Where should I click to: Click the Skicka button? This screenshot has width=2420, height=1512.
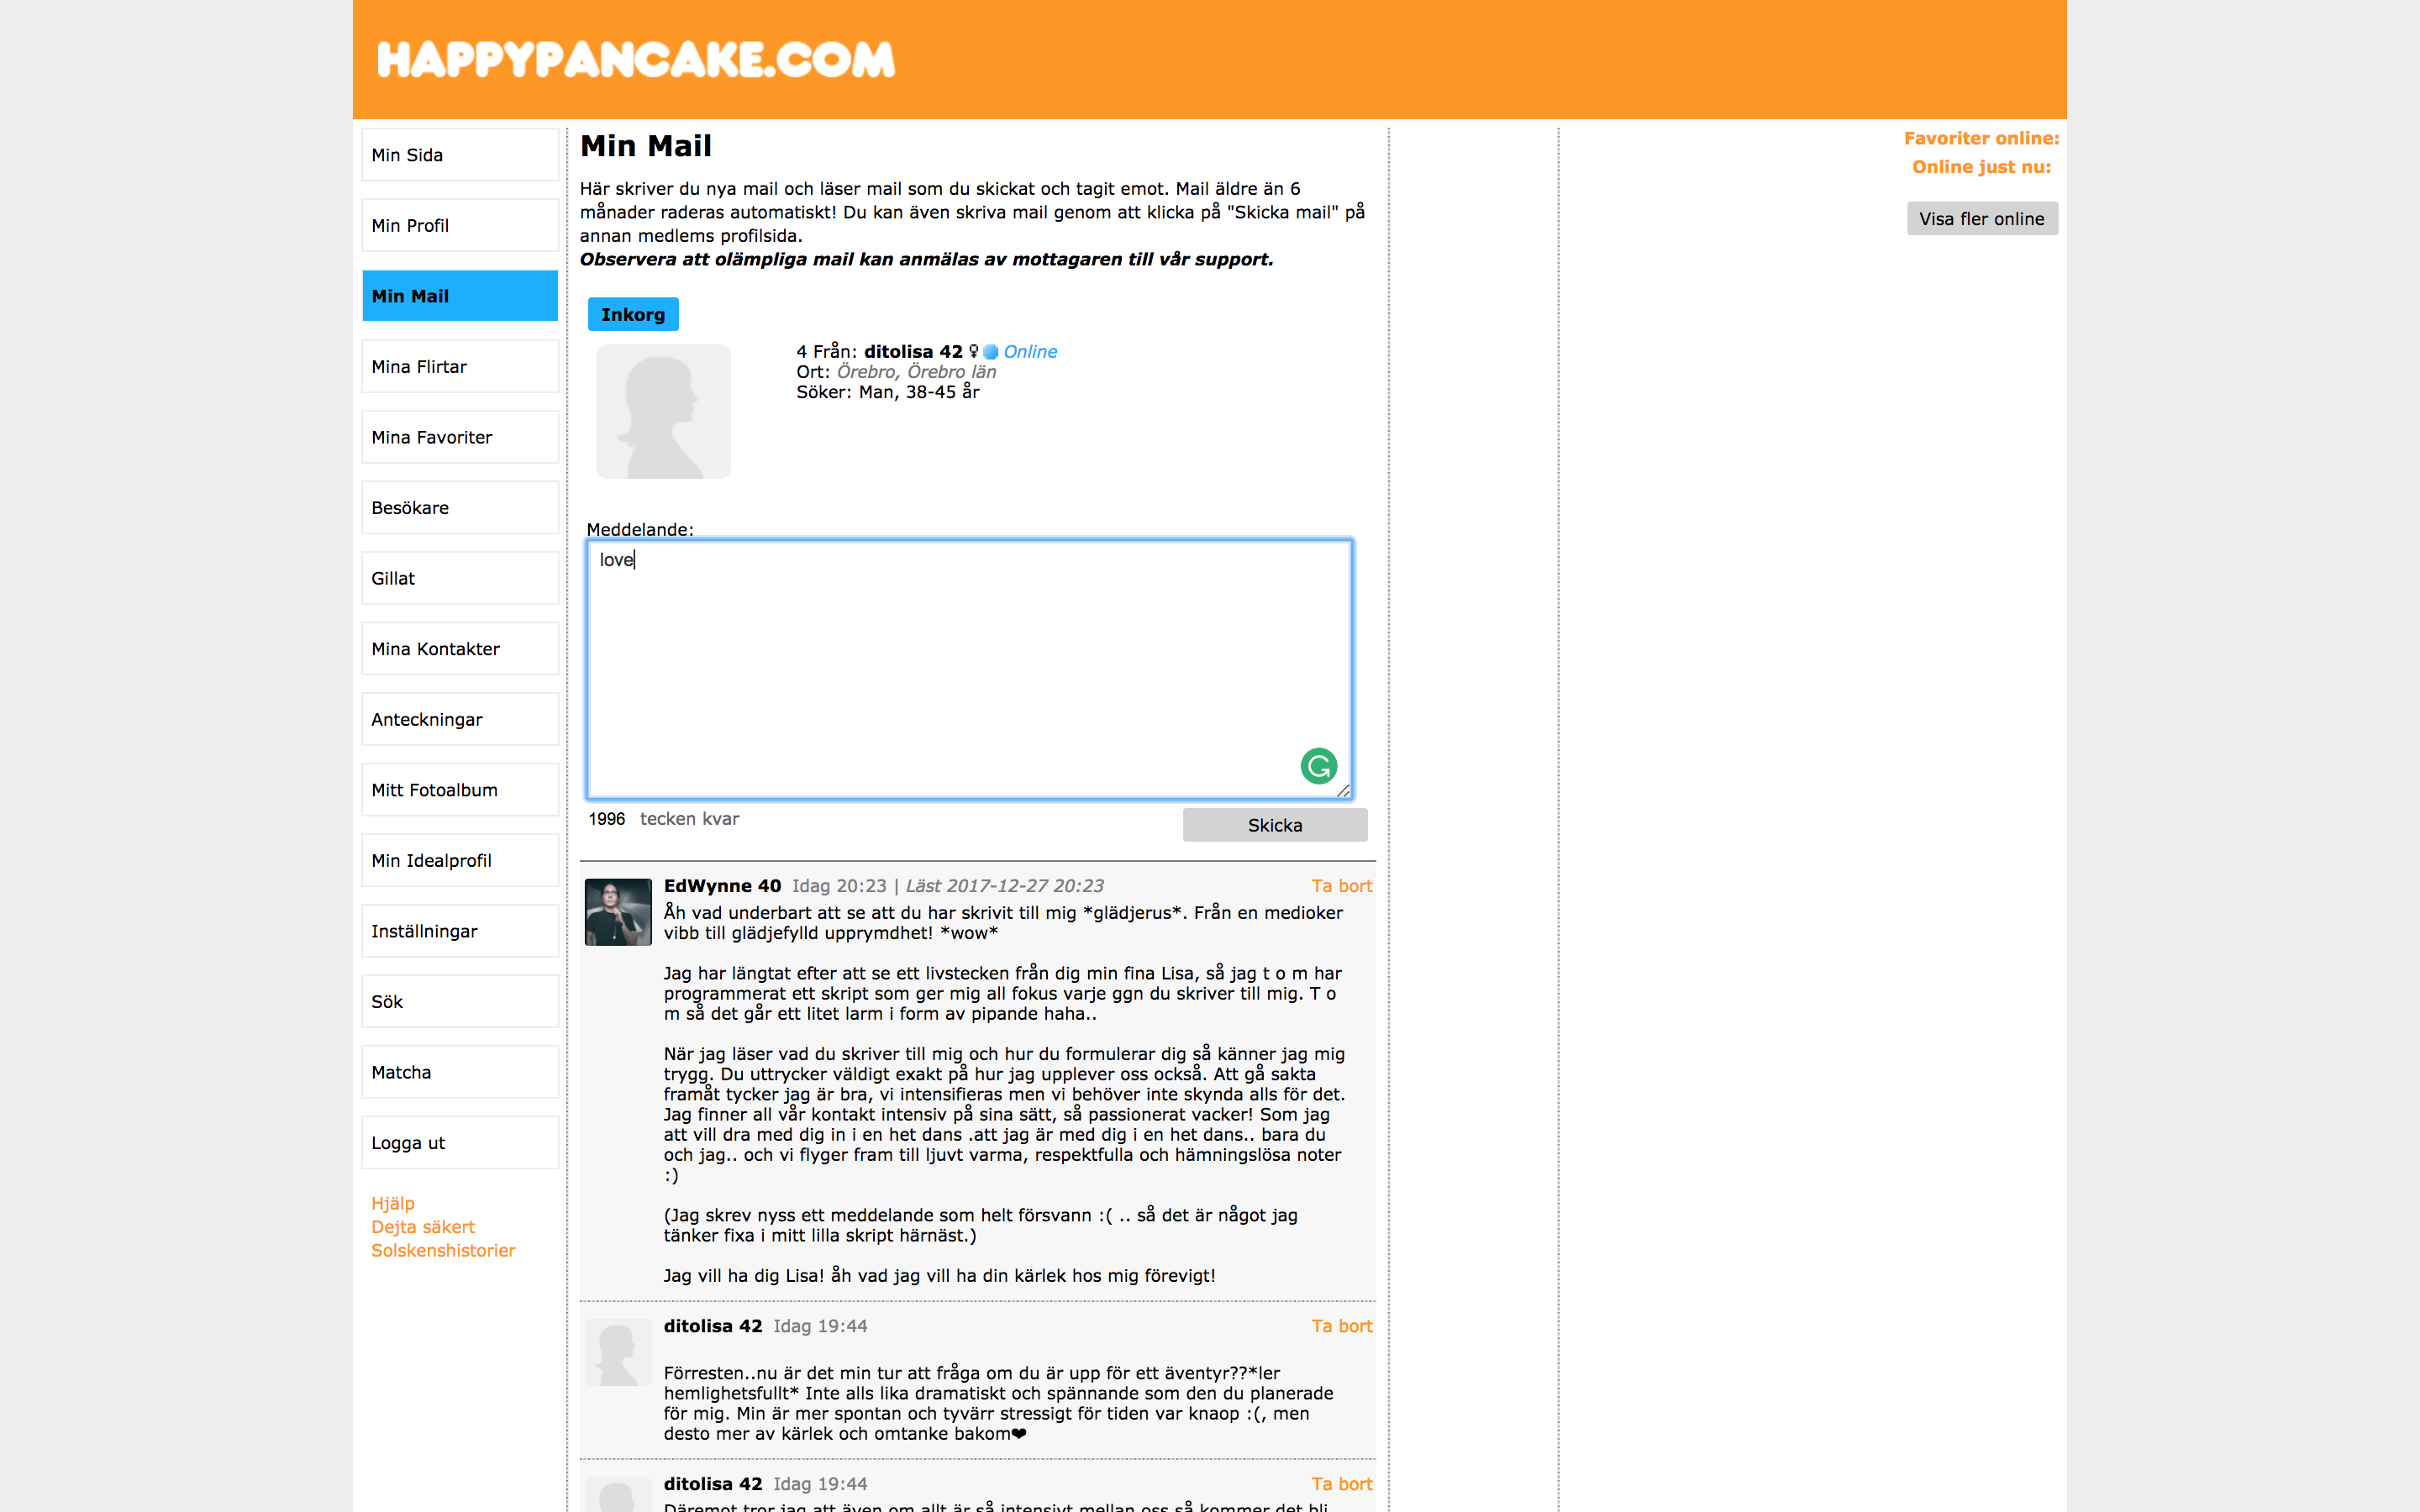[x=1275, y=825]
